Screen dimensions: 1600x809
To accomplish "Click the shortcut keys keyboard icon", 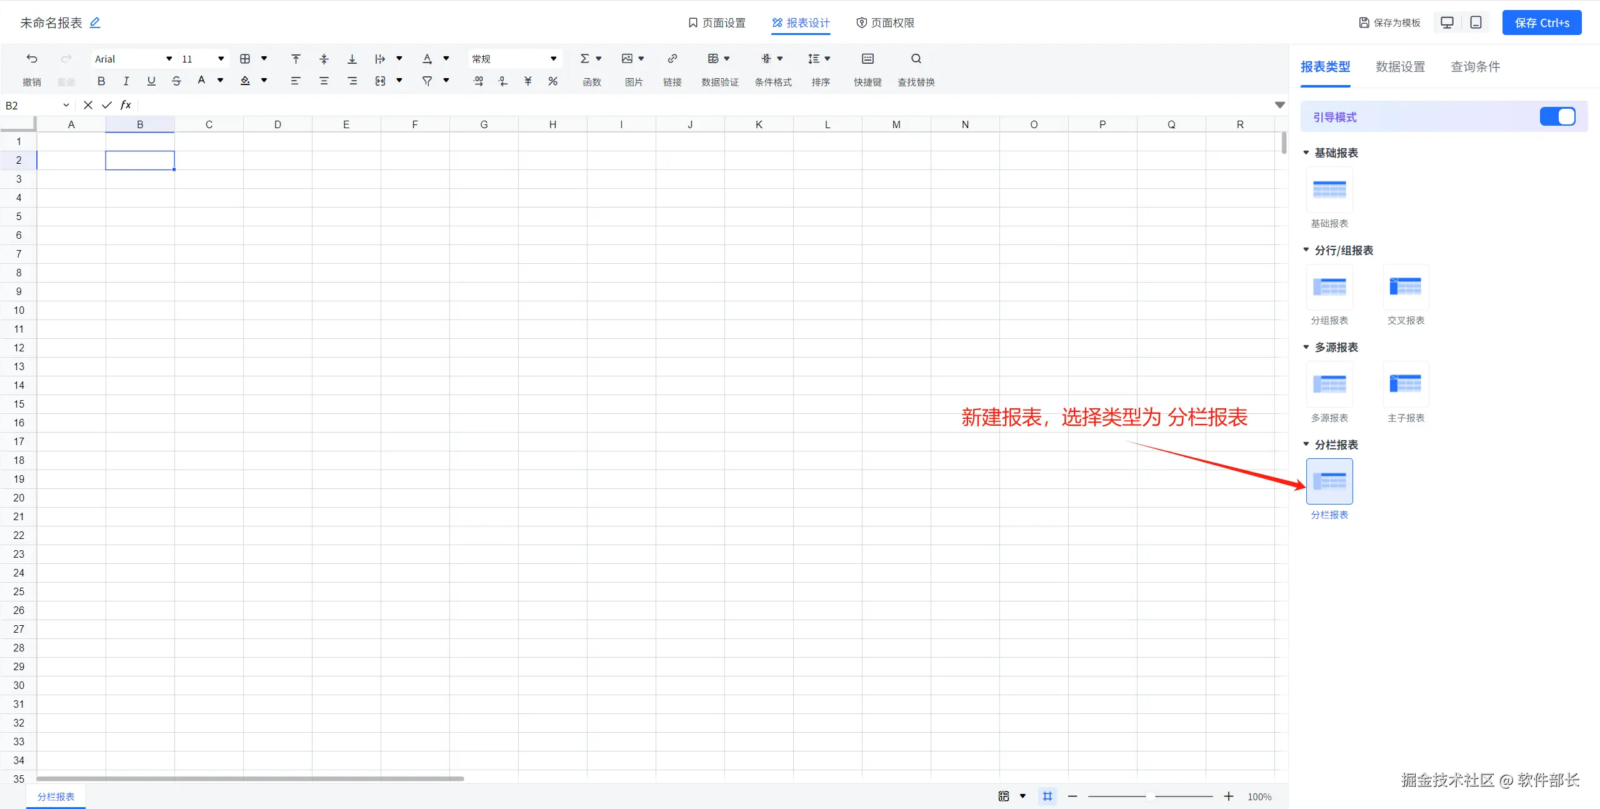I will click(x=867, y=59).
